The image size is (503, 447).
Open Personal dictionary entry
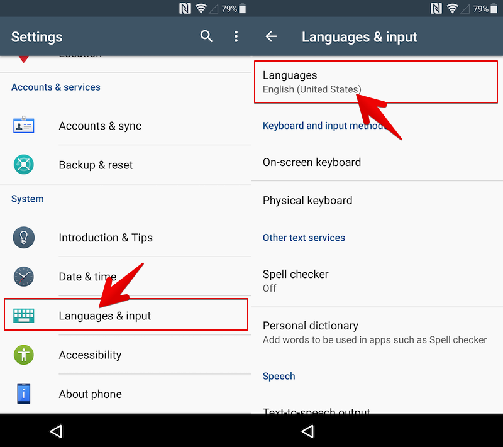click(x=377, y=332)
